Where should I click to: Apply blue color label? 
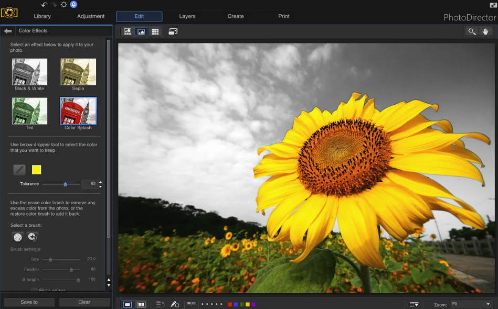pyautogui.click(x=236, y=305)
